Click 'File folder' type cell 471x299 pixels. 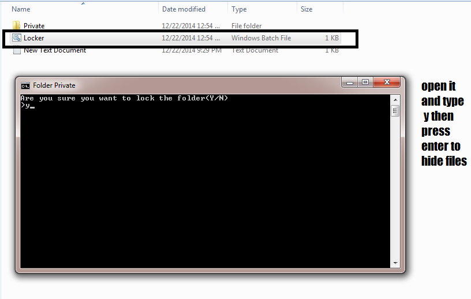click(x=246, y=26)
